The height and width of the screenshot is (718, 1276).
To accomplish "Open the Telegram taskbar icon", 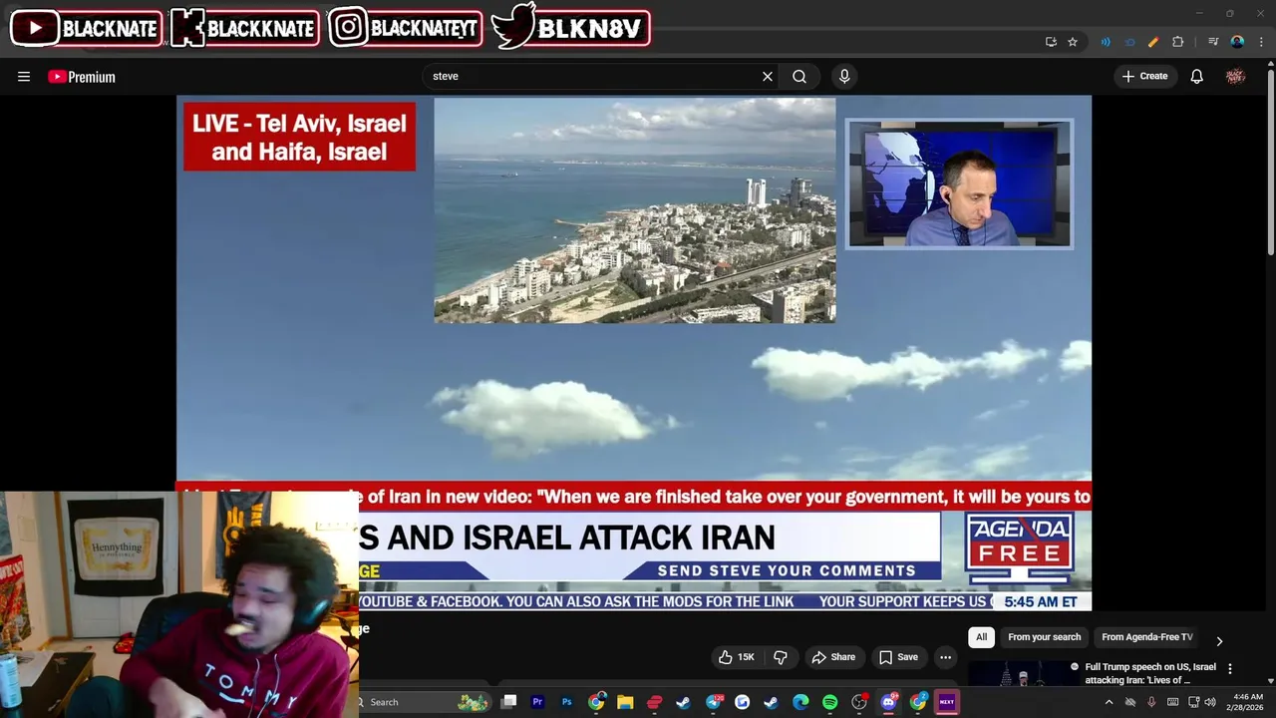I will click(713, 702).
